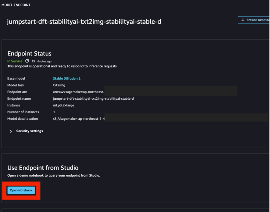The image size is (270, 212).
Task: Click the Endpoint Status heading
Action: coord(29,54)
